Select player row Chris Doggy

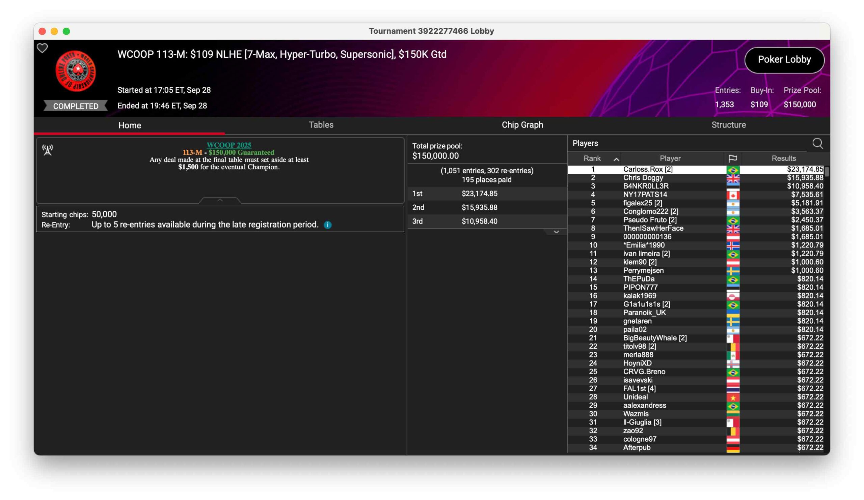point(643,178)
